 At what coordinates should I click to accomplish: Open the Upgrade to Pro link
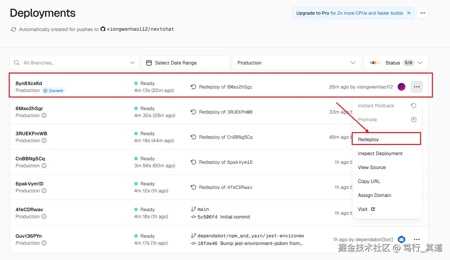[313, 13]
